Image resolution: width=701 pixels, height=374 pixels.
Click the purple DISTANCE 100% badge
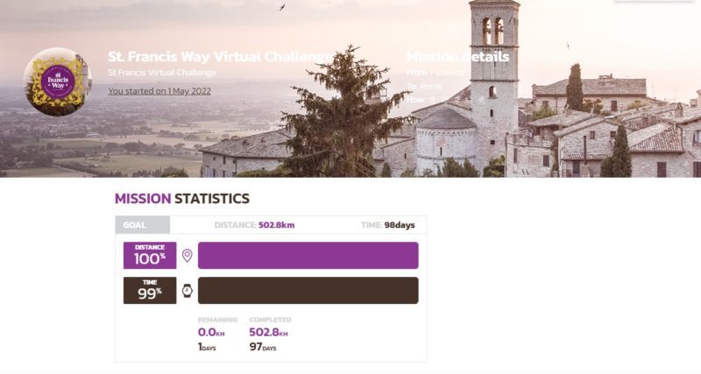click(x=150, y=256)
